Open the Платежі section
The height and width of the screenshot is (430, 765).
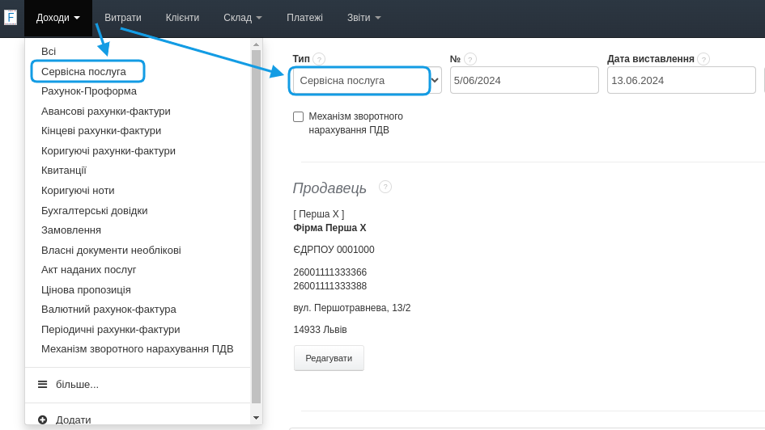pos(304,17)
